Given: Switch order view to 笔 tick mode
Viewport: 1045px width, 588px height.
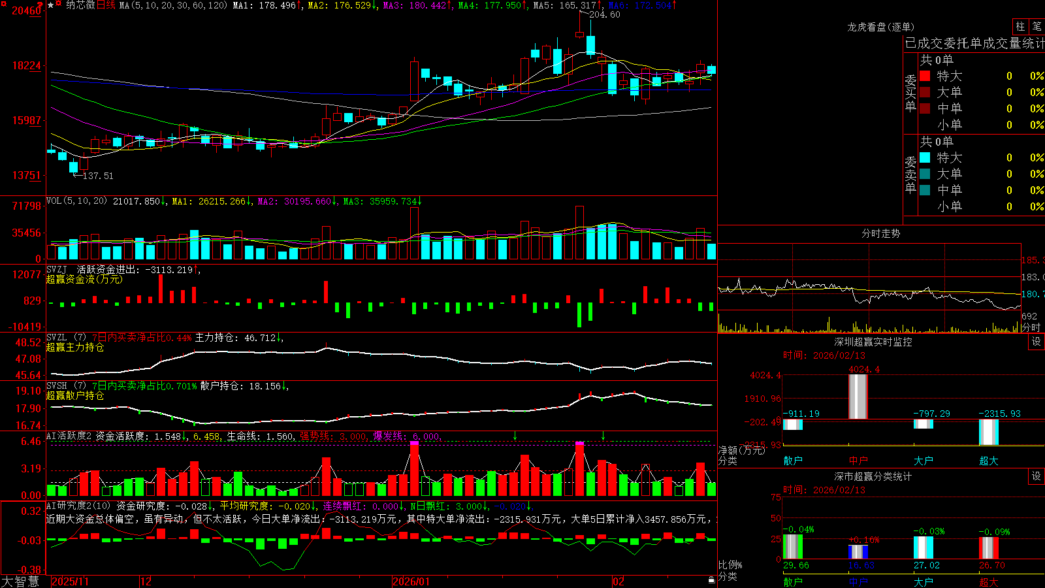Looking at the screenshot, I should tap(1037, 26).
